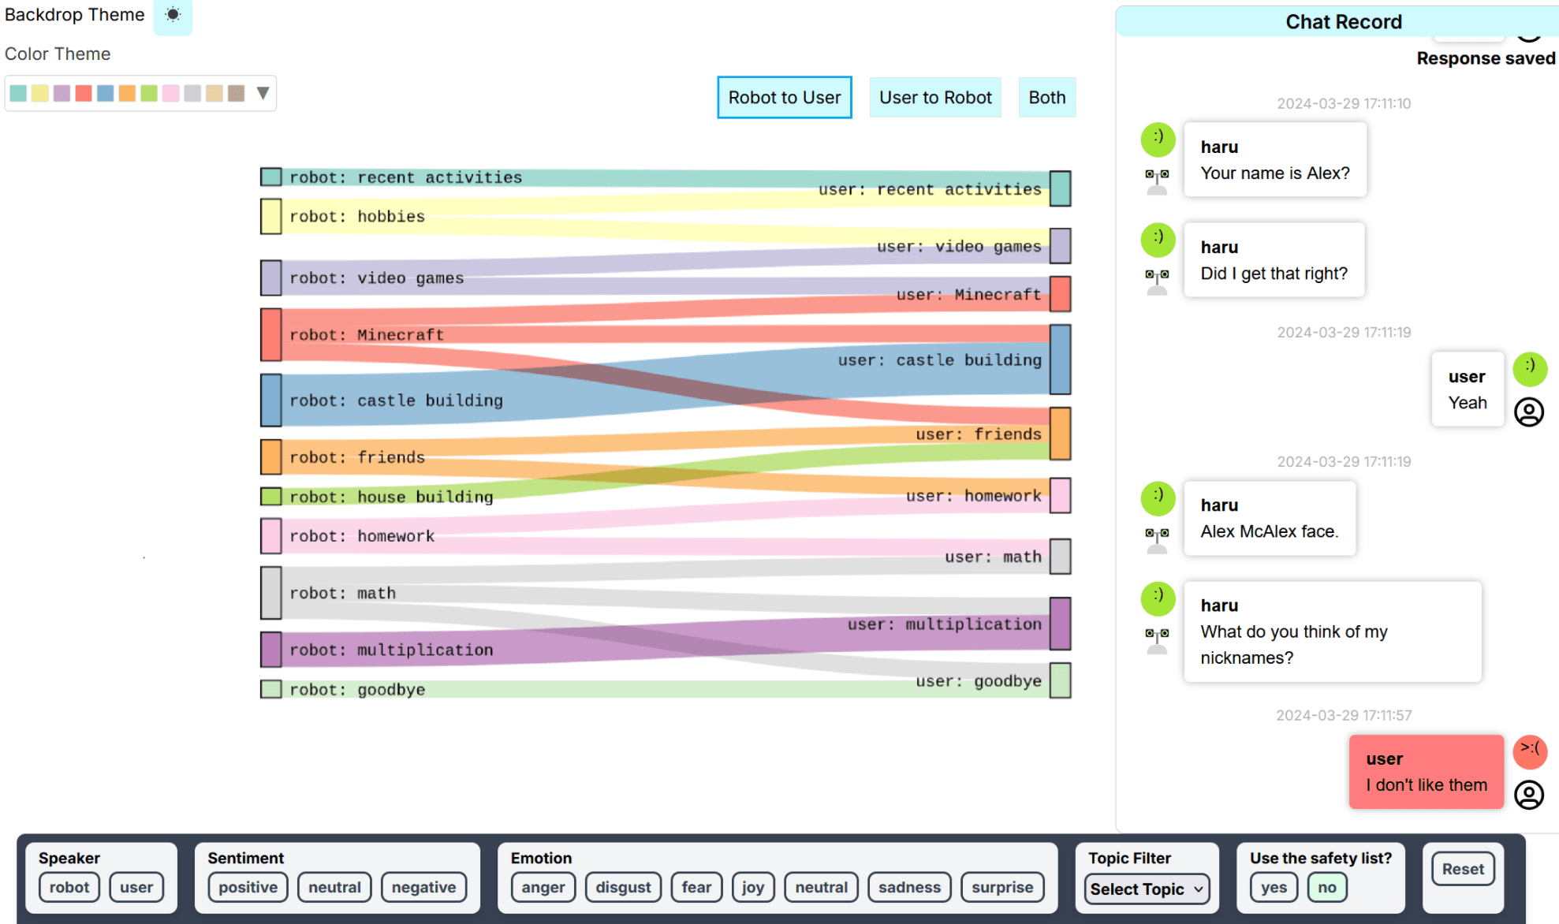Click the robot: goodbye node box
Viewport: 1559px width, 924px height.
(x=271, y=689)
